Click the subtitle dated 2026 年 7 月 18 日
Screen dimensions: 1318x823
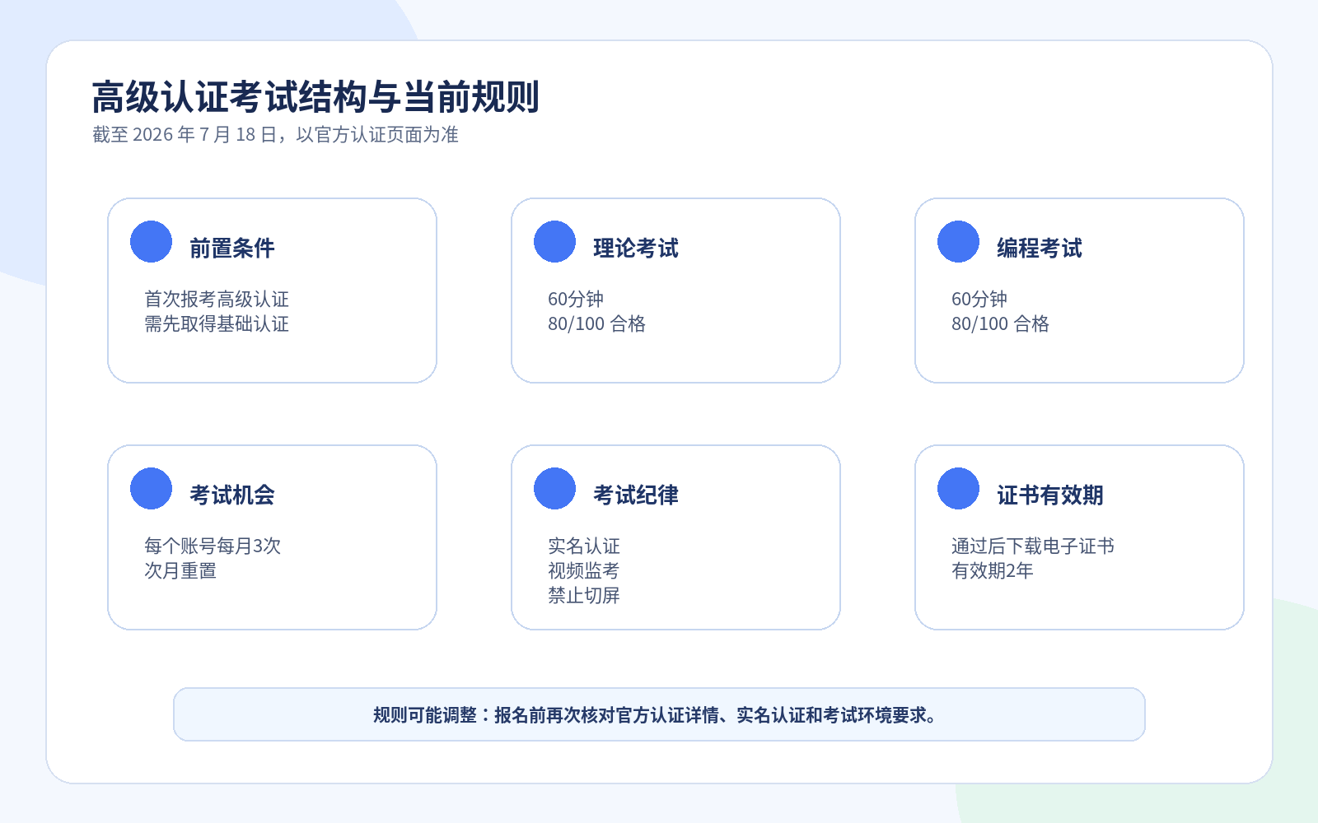[275, 134]
